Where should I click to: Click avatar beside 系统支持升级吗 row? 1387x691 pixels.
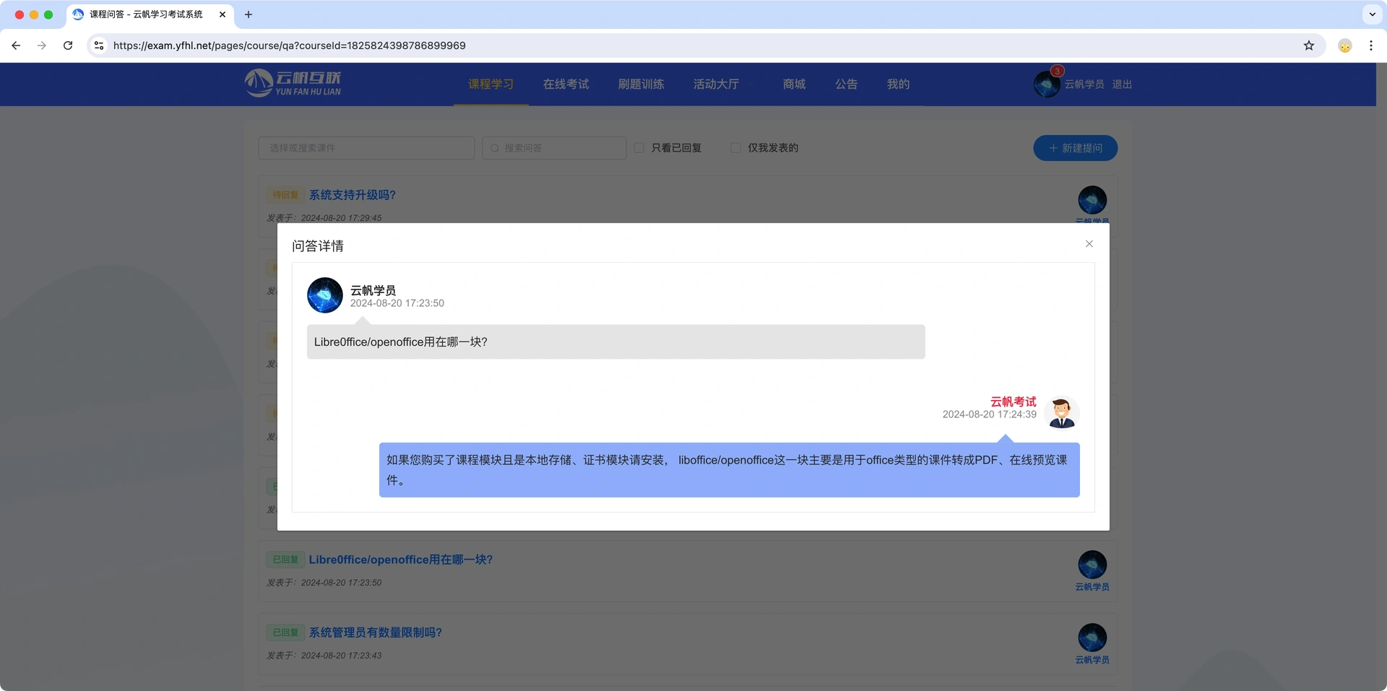[1092, 200]
